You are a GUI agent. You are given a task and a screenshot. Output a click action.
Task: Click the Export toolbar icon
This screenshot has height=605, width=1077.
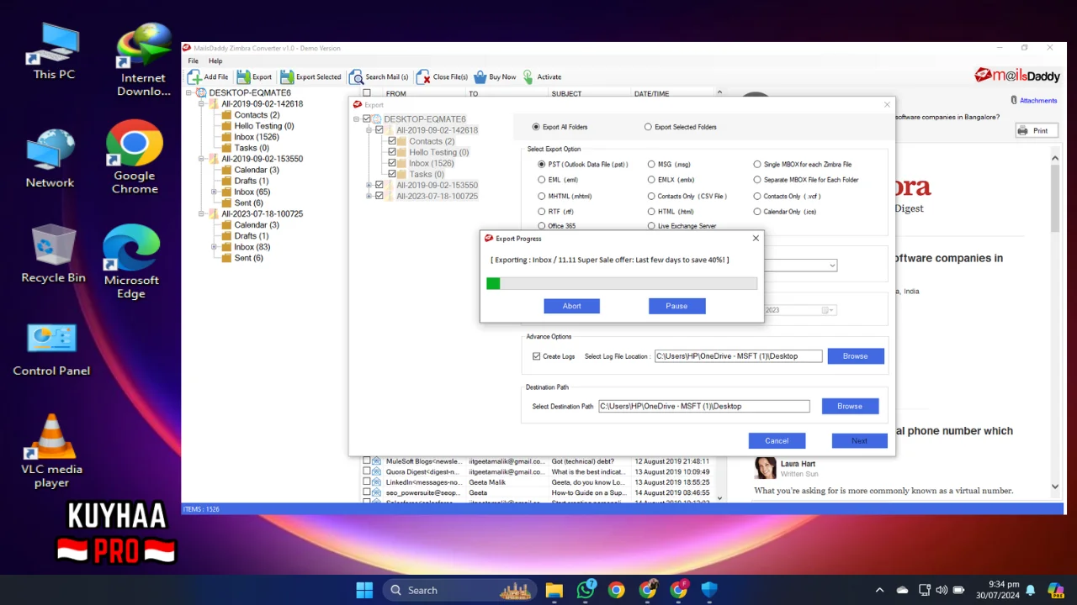243,76
